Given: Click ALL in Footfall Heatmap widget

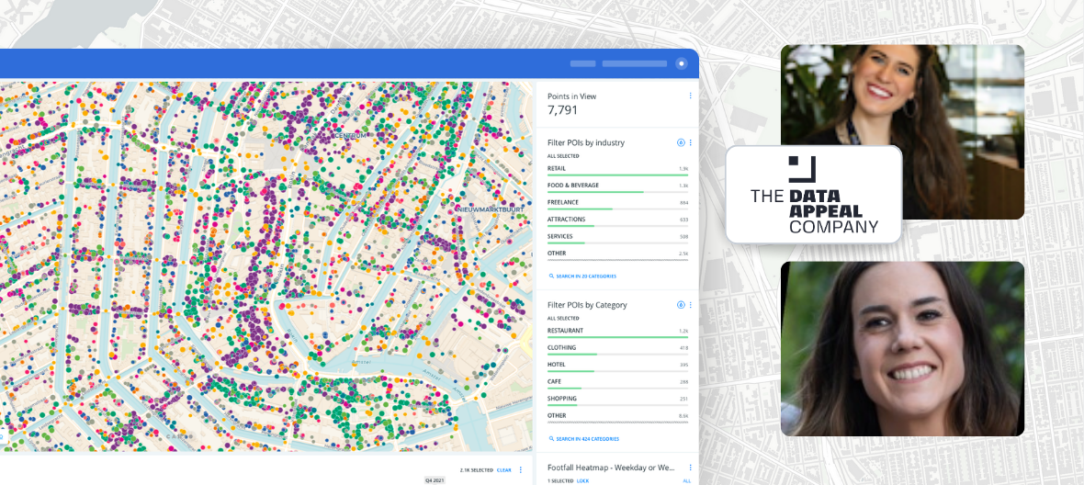Looking at the screenshot, I should click(686, 480).
